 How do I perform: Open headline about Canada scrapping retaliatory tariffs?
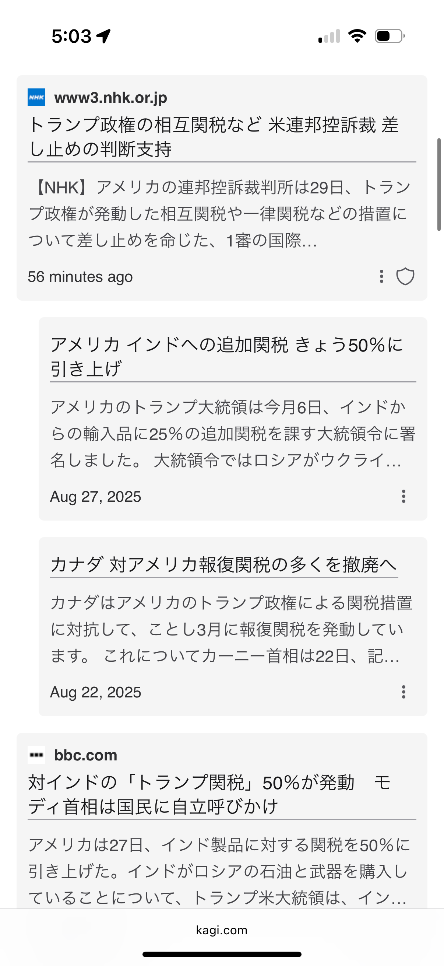224,565
